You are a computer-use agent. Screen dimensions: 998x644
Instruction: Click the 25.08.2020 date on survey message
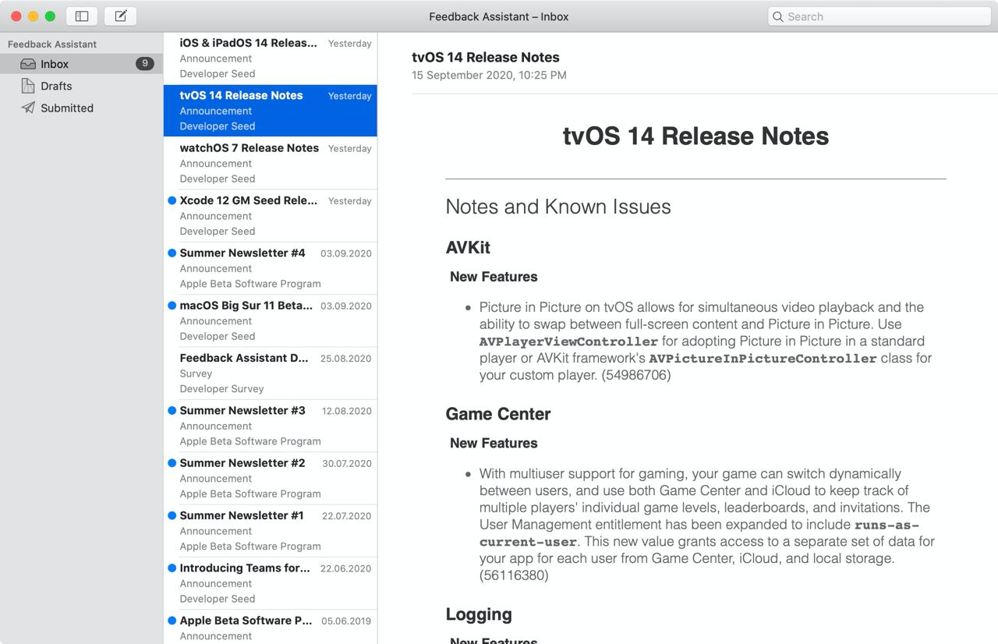346,359
